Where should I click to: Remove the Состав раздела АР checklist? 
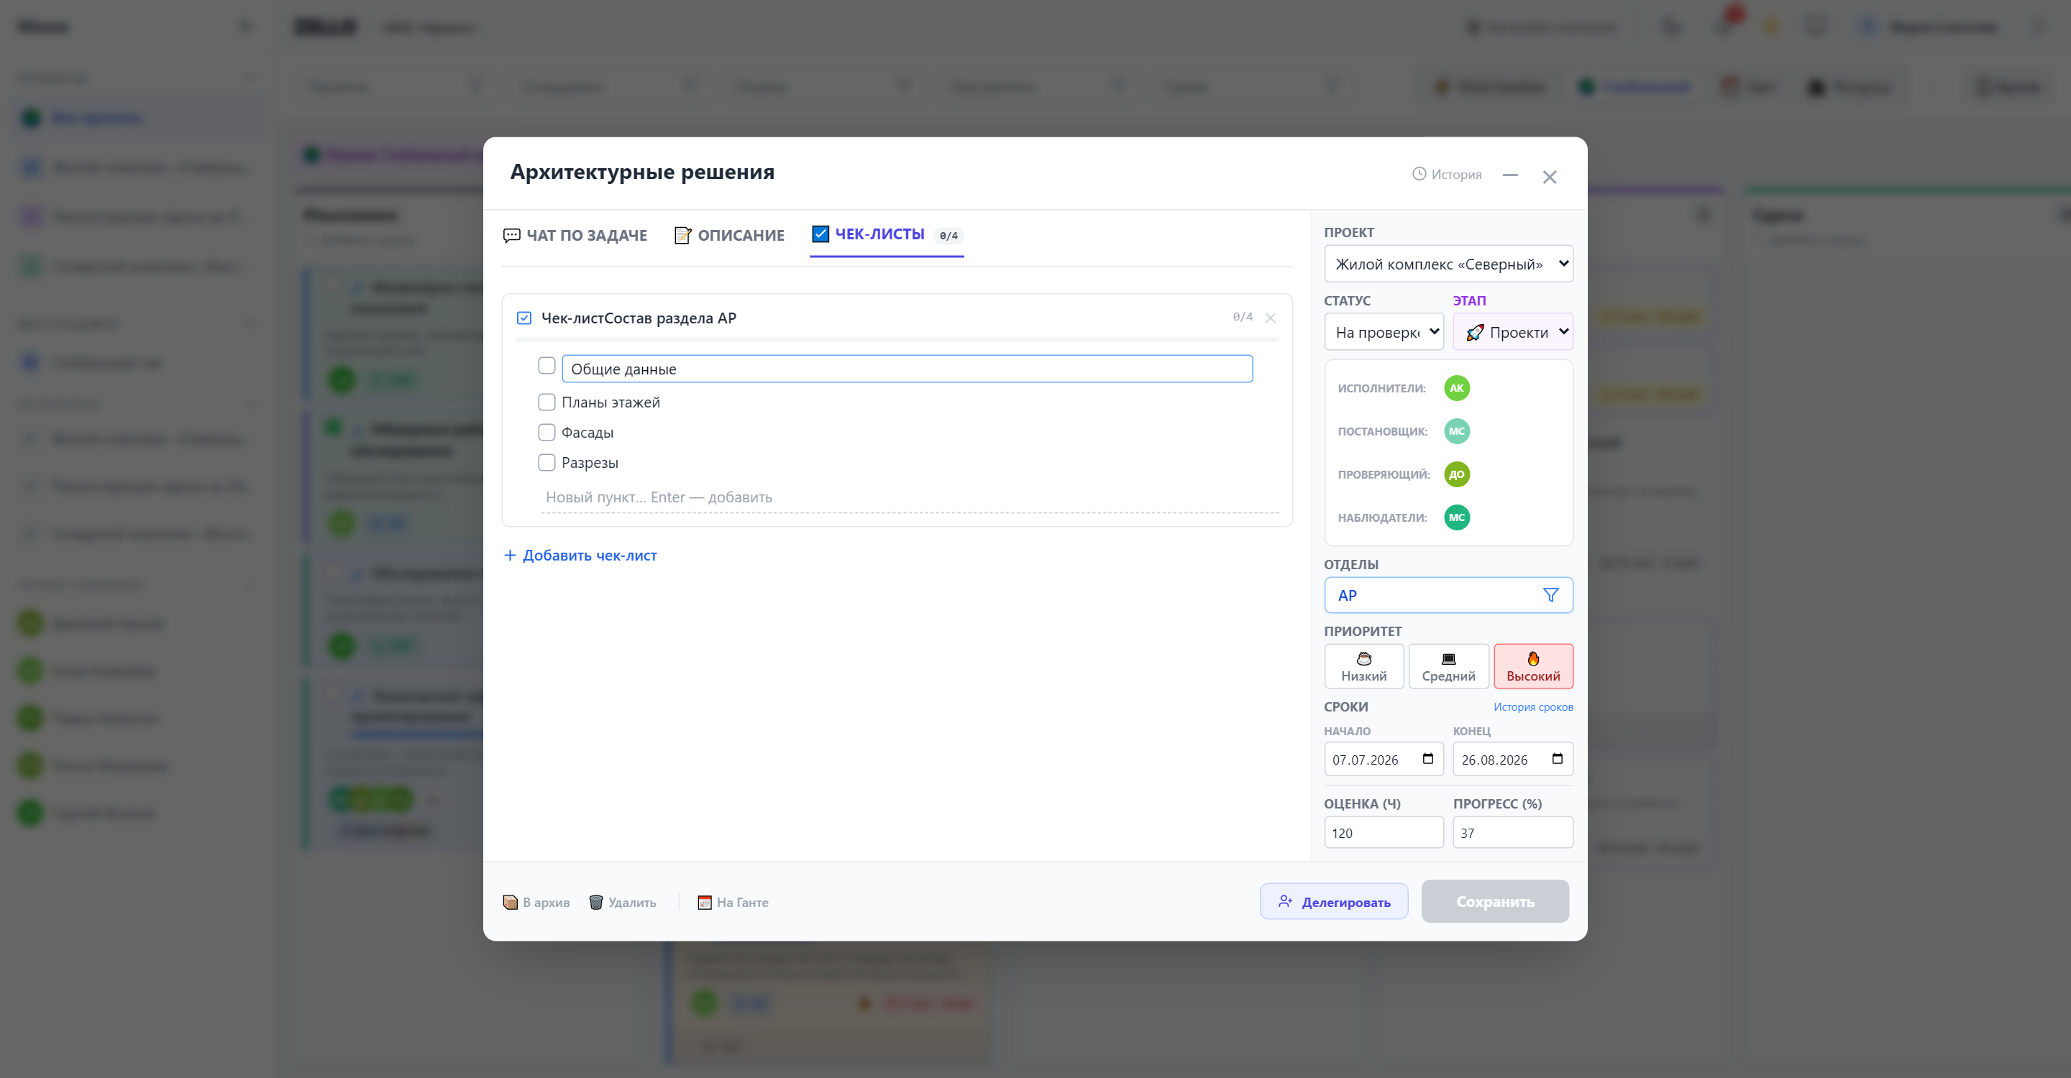pos(1270,318)
